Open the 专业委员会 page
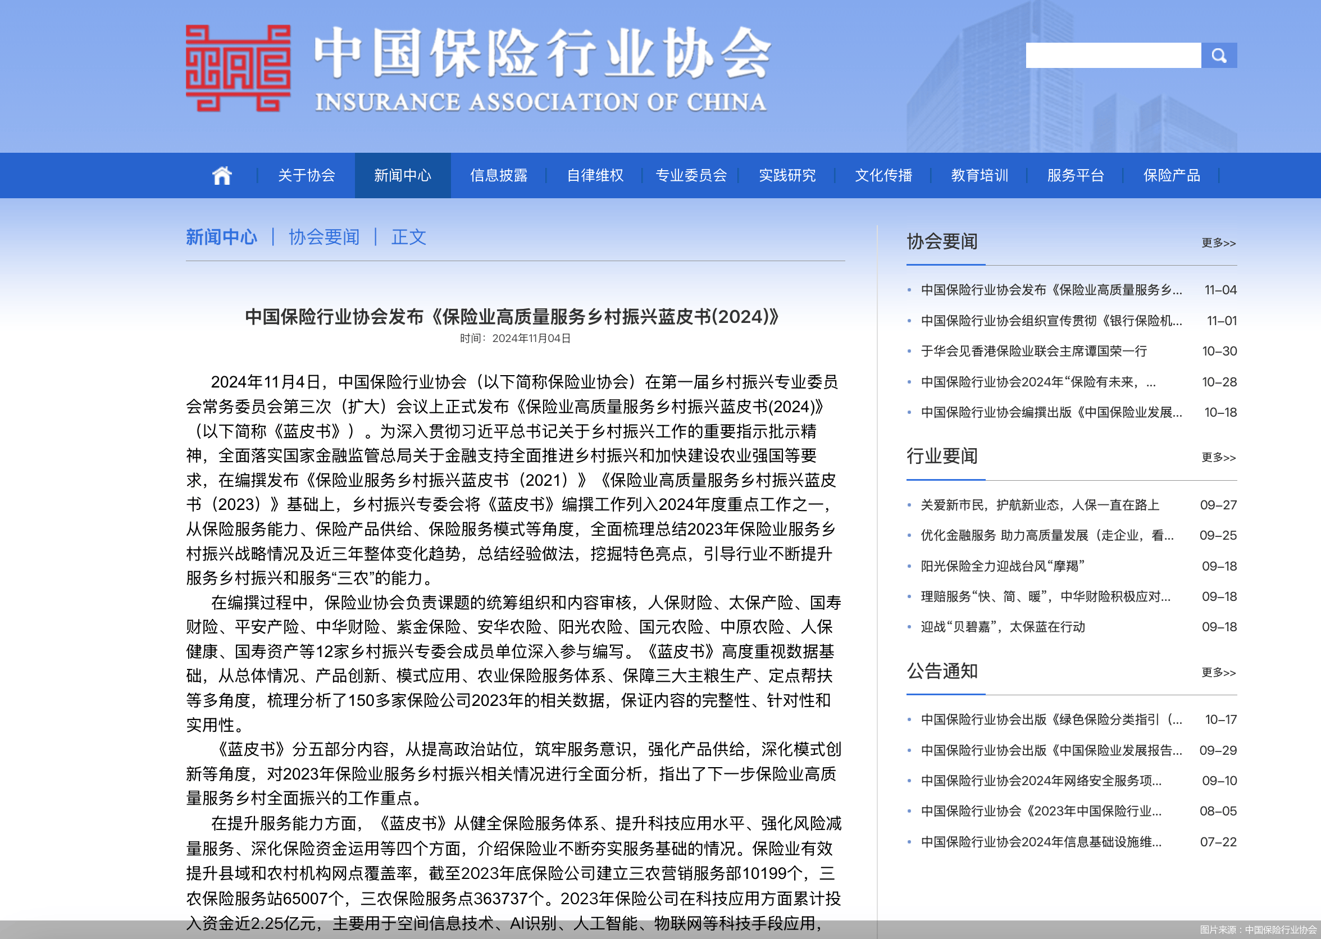Viewport: 1321px width, 939px height. click(x=691, y=175)
